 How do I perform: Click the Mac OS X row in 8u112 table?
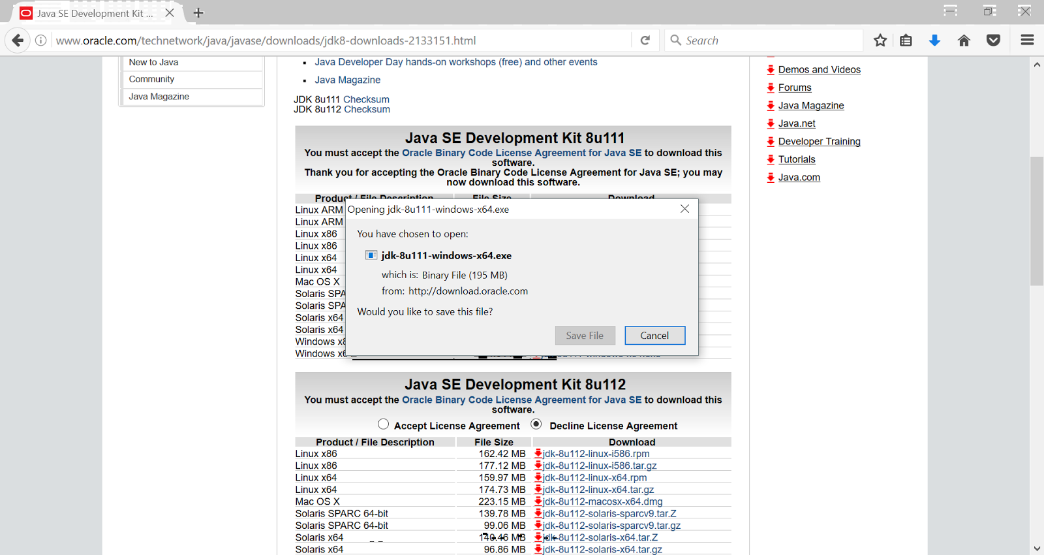(317, 501)
